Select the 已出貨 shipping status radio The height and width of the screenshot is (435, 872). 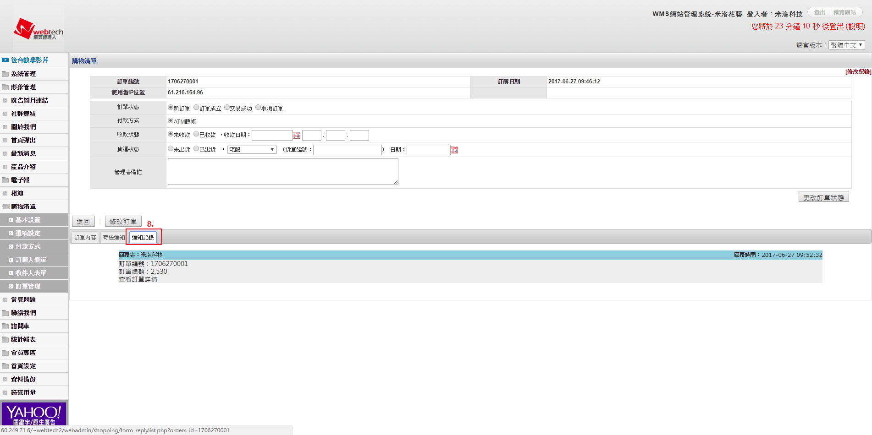coord(196,149)
